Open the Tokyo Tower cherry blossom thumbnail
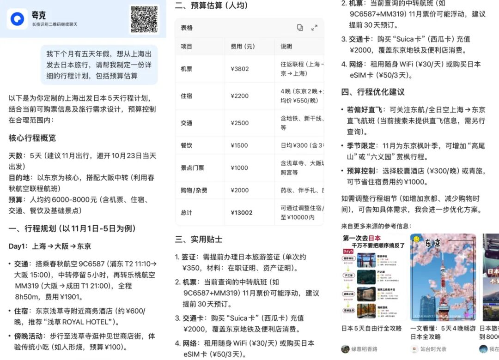499x360 pixels. click(443, 277)
